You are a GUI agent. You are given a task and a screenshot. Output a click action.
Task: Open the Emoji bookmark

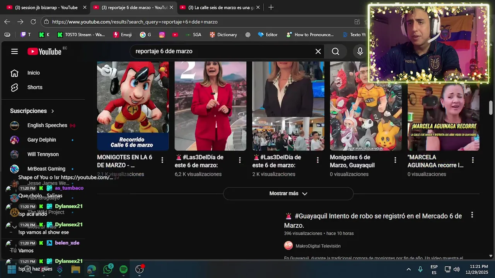tap(122, 35)
